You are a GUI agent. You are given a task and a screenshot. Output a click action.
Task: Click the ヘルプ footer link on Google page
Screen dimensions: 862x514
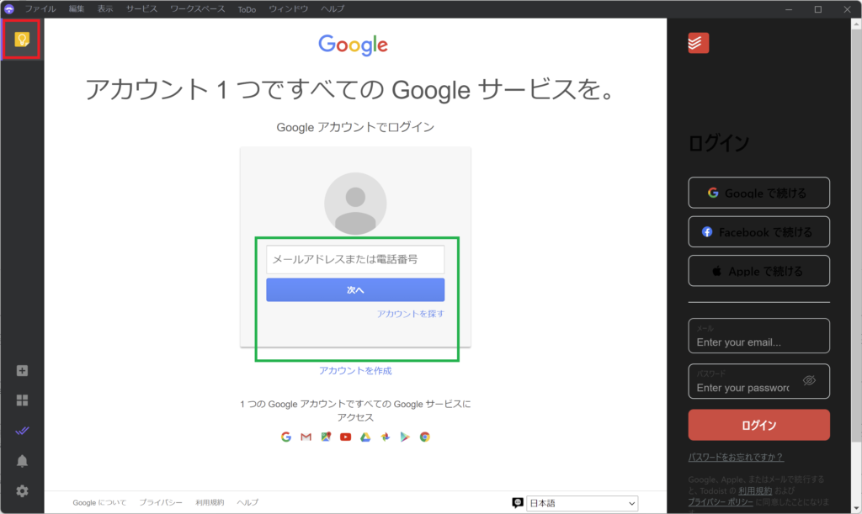tap(247, 502)
